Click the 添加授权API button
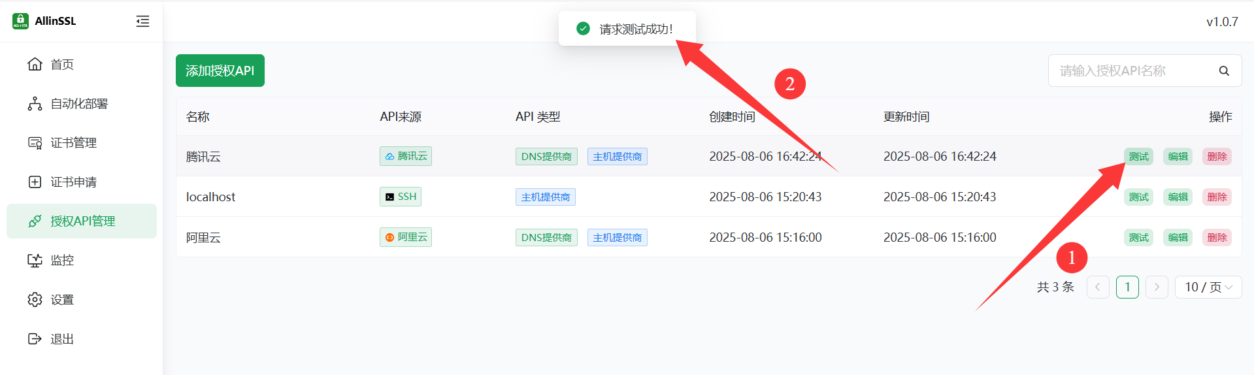Image resolution: width=1254 pixels, height=375 pixels. (220, 71)
